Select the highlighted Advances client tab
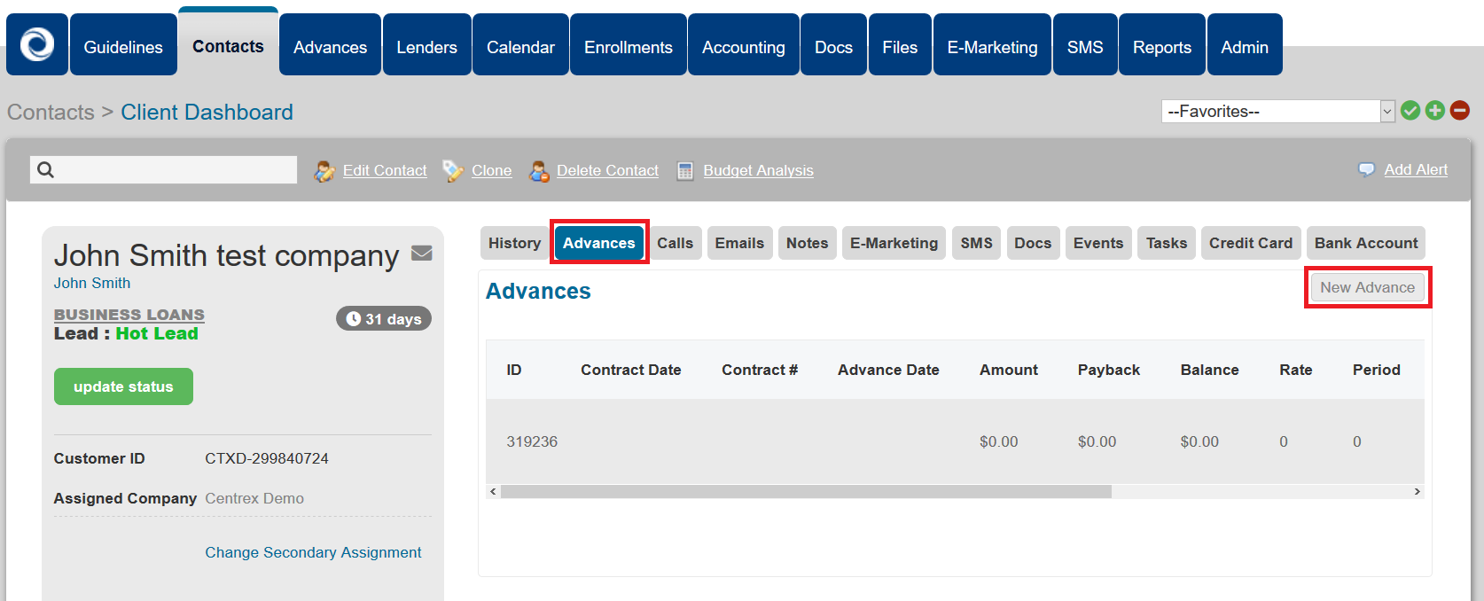The image size is (1484, 601). coord(599,243)
